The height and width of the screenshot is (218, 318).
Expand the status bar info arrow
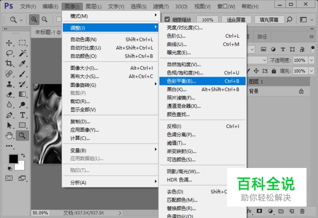coord(120,213)
